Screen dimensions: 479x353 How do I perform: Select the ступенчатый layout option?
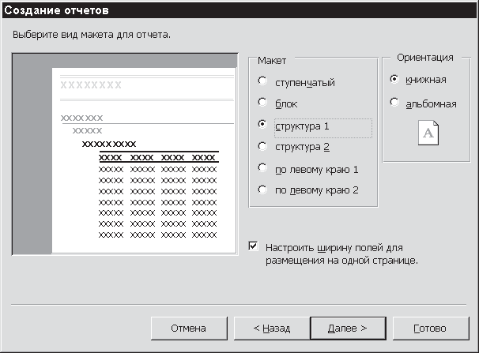pos(262,81)
